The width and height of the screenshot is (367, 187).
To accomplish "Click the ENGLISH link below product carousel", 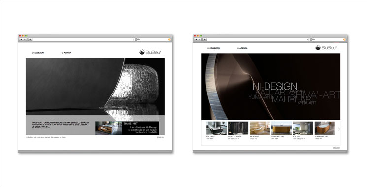I will click(x=336, y=148).
